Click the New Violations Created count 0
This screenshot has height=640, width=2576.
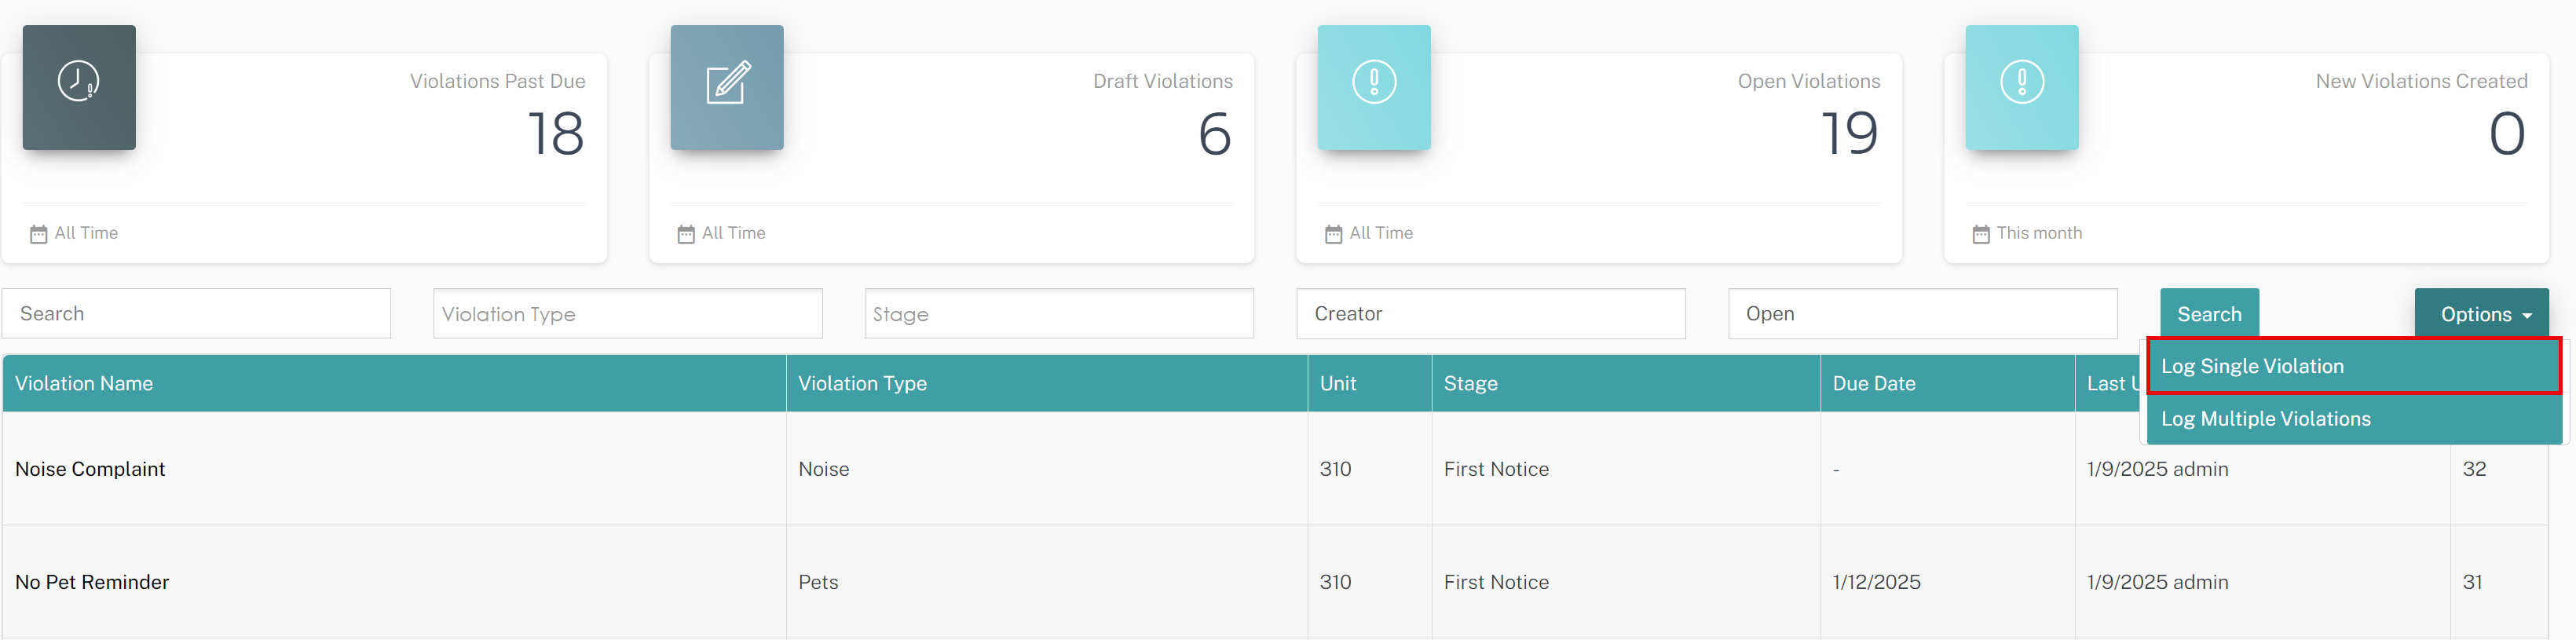click(2507, 134)
